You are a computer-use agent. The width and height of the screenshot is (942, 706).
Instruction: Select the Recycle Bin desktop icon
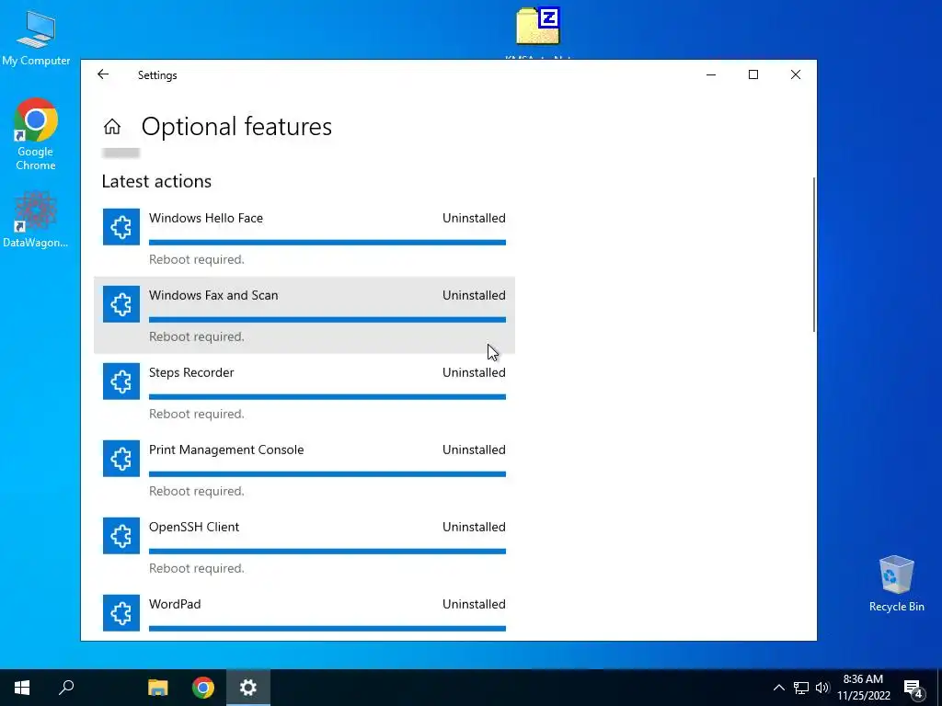pyautogui.click(x=896, y=584)
